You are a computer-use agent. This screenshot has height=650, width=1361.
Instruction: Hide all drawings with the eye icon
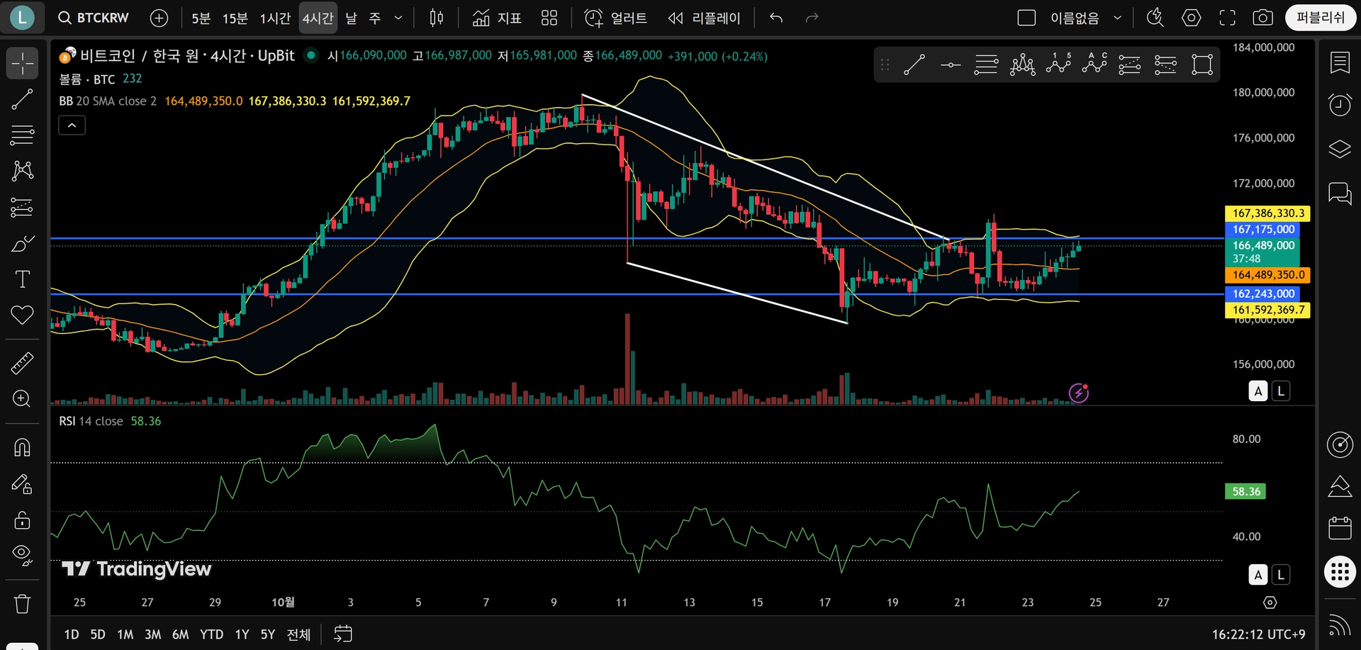tap(22, 555)
